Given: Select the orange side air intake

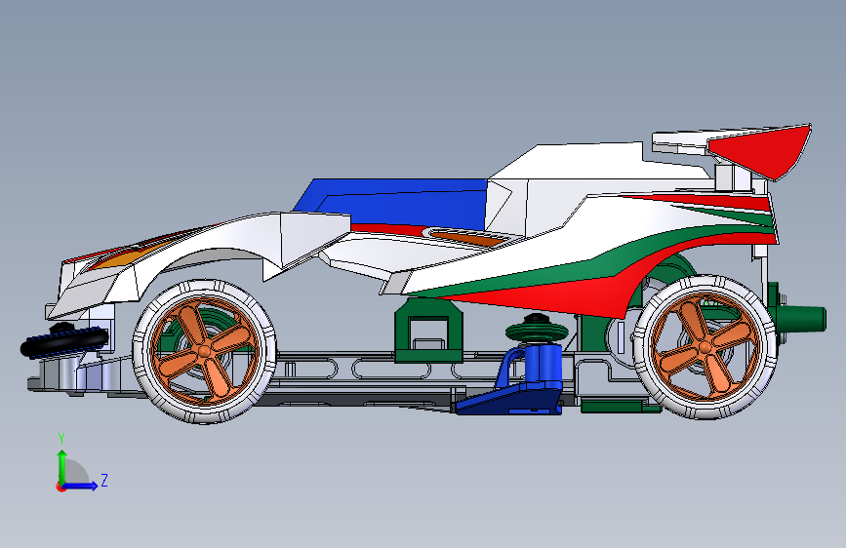Looking at the screenshot, I should pos(470,237).
